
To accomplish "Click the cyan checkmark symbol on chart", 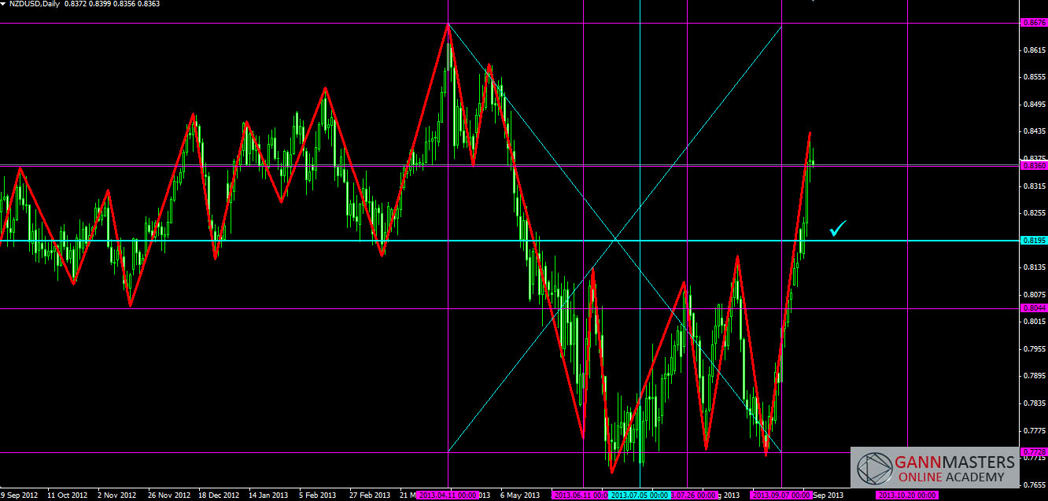I will 838,229.
